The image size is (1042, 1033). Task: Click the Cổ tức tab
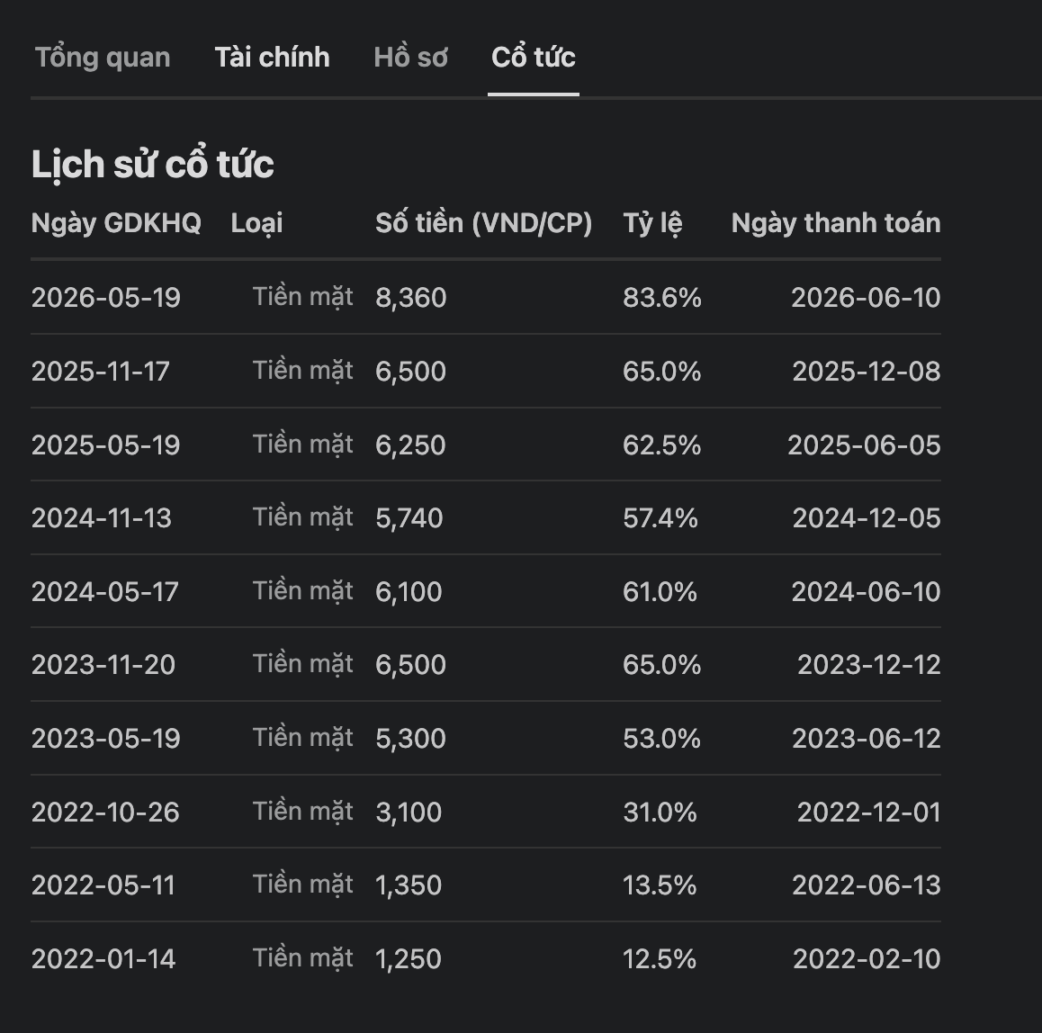533,58
